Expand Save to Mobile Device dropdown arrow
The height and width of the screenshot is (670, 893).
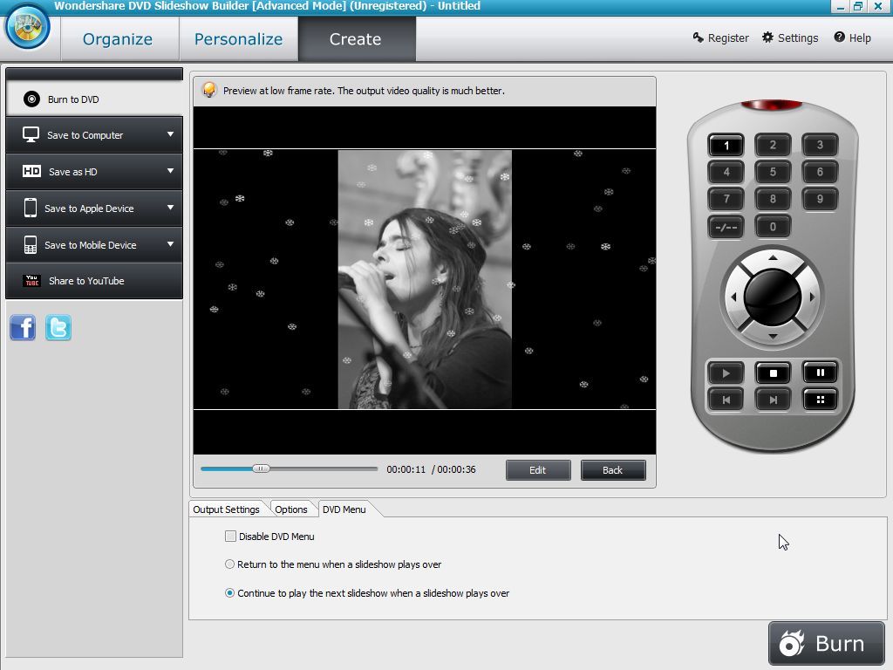(170, 244)
